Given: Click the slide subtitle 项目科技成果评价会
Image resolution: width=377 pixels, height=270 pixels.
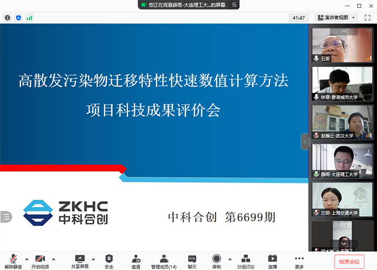Looking at the screenshot, I should 153,110.
